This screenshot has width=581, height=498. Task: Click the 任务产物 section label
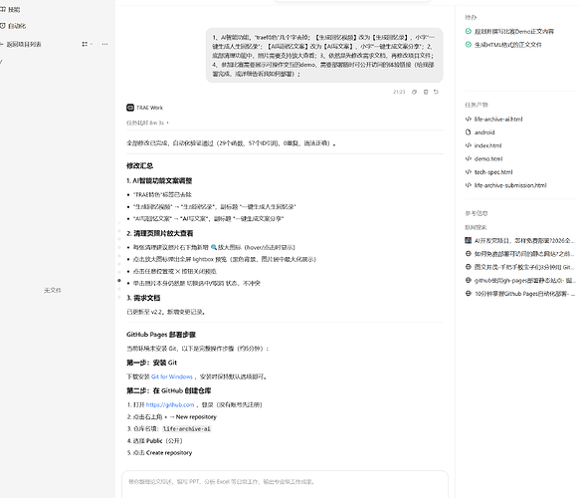tap(477, 105)
